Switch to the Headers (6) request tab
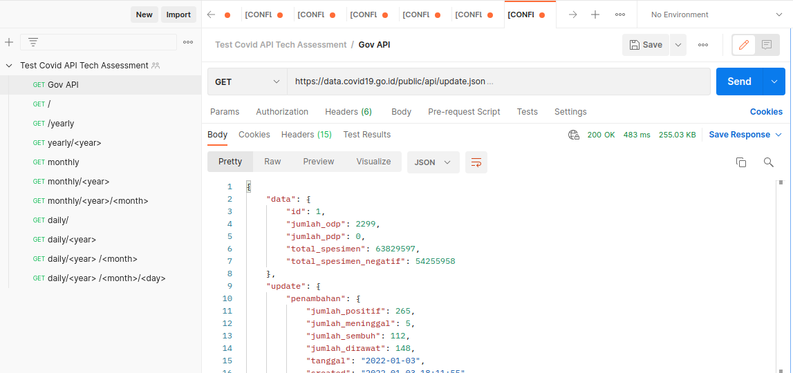 [348, 112]
